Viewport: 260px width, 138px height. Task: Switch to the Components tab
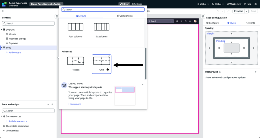[x=125, y=16]
